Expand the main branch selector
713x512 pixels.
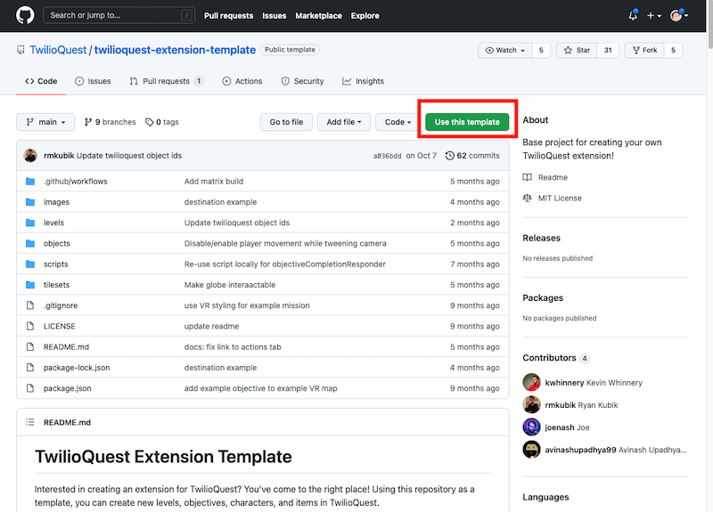point(43,122)
